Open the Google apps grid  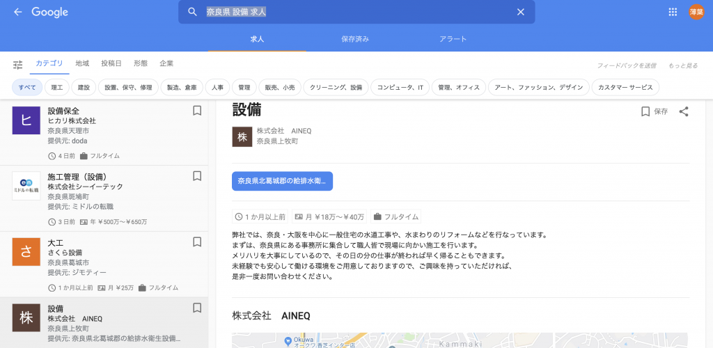(673, 13)
